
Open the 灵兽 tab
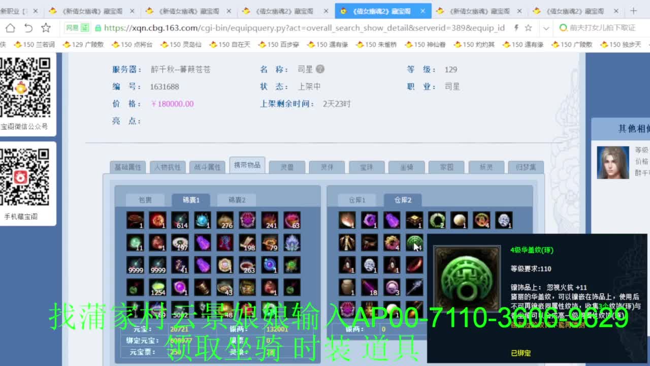[287, 167]
